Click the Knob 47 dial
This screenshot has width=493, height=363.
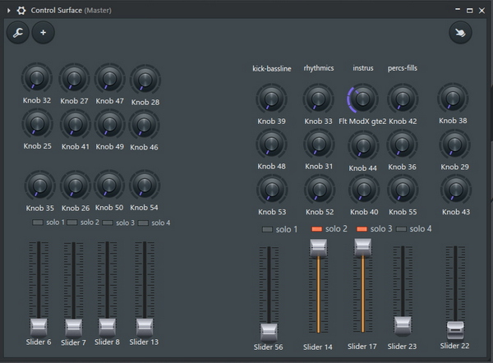110,79
